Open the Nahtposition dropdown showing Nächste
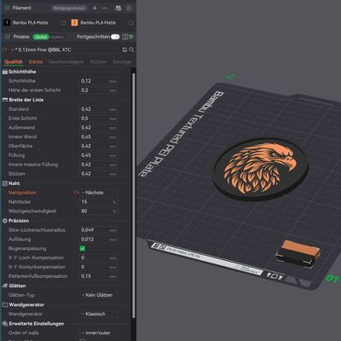 coord(99,193)
